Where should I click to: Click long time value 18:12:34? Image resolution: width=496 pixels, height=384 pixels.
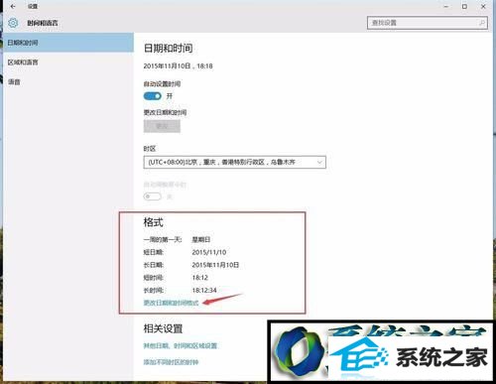coord(204,291)
